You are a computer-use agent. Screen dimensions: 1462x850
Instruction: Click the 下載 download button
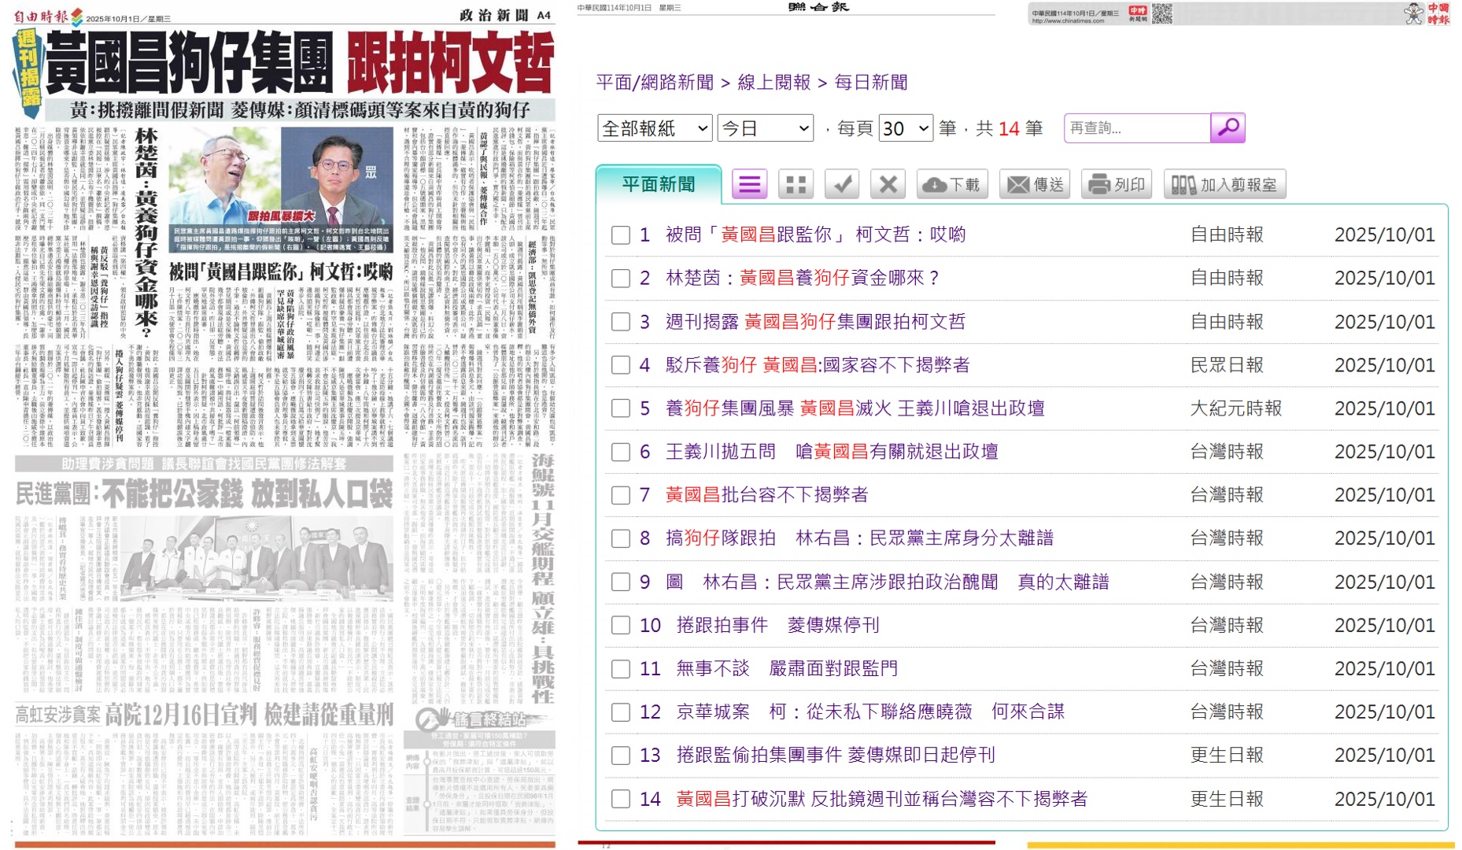952,184
